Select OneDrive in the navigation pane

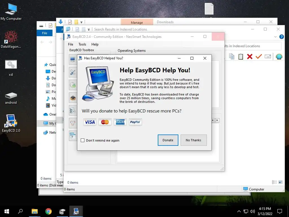[x=50, y=114]
